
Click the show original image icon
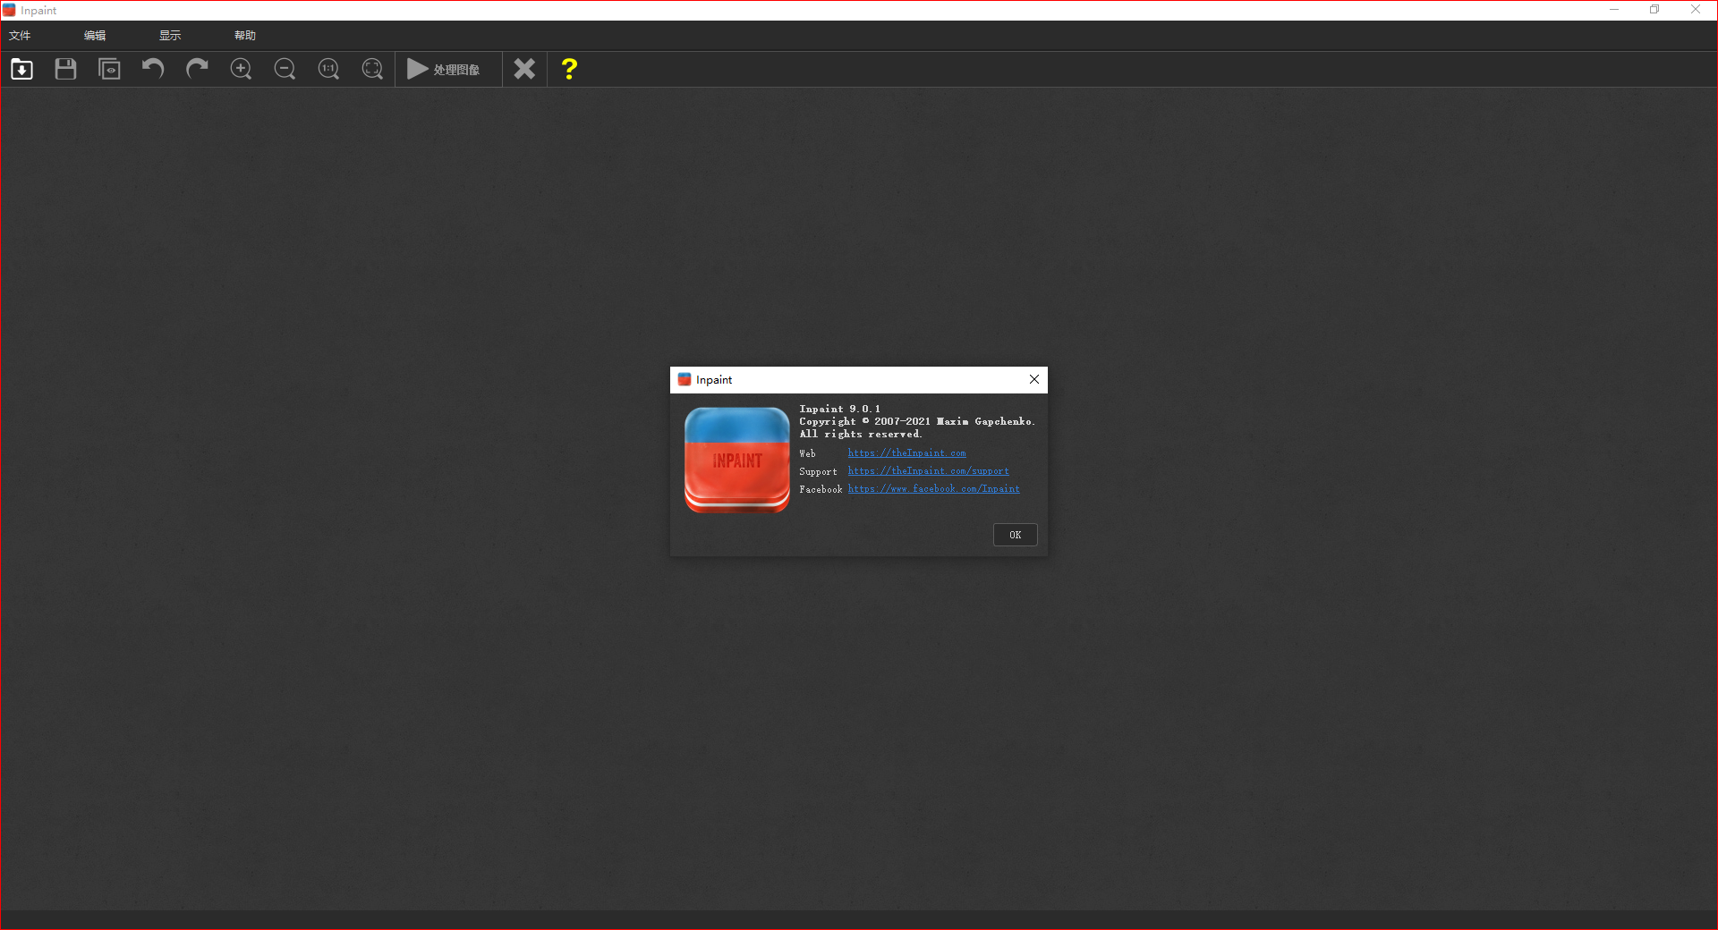coord(109,69)
